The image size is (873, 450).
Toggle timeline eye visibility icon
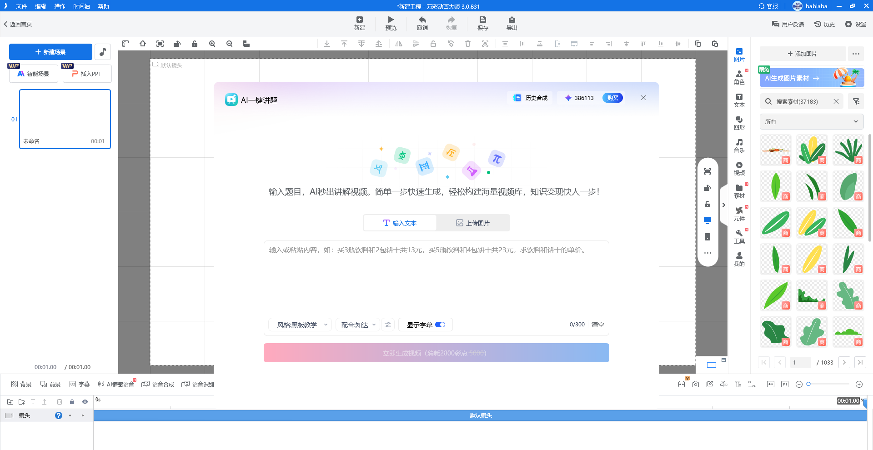85,402
